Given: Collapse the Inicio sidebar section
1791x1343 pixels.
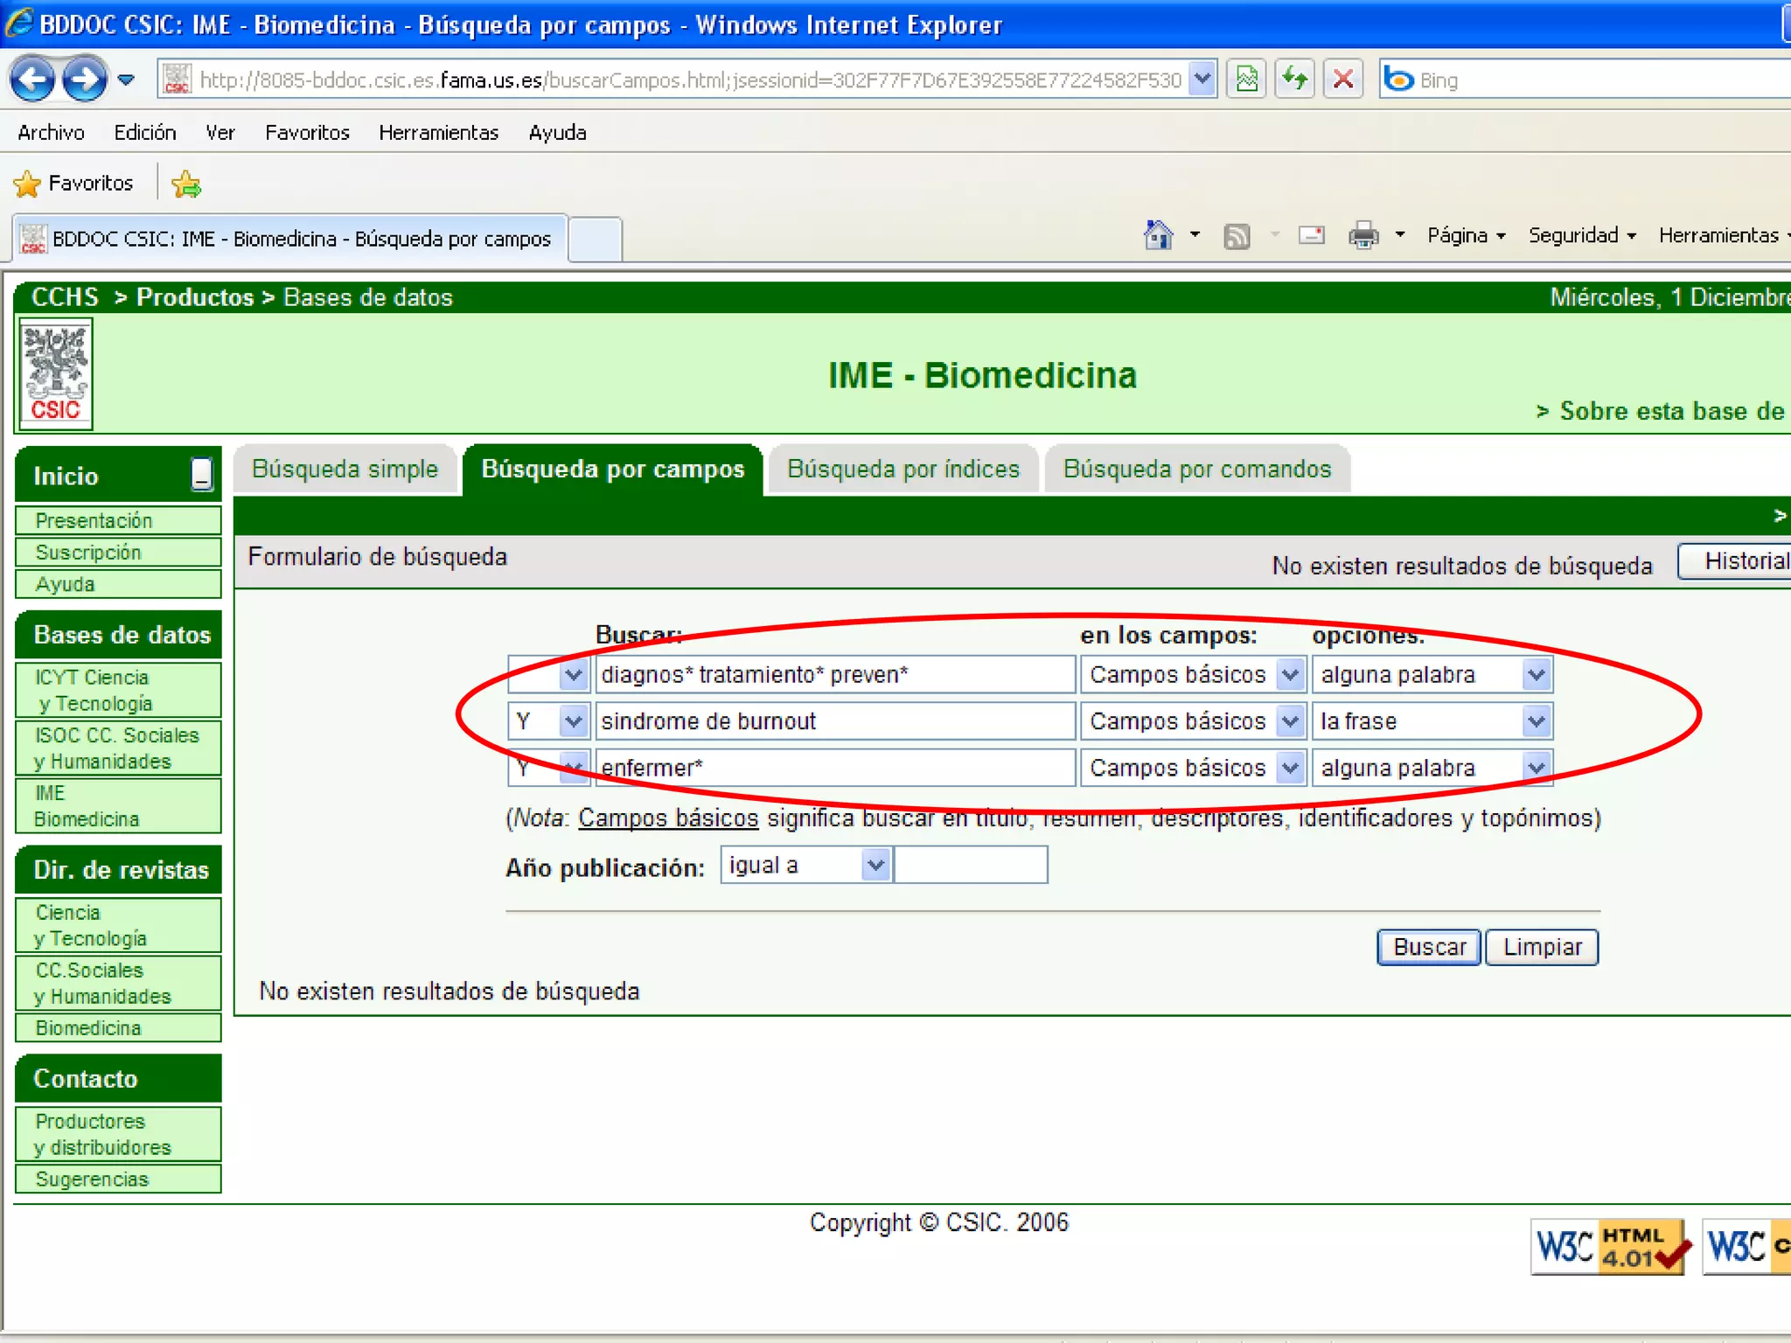Looking at the screenshot, I should tap(201, 475).
